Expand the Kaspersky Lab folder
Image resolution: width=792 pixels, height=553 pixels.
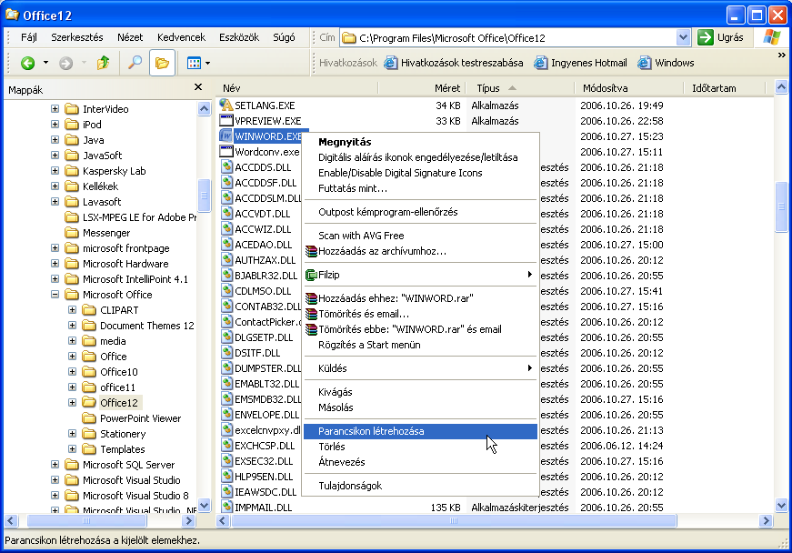(x=55, y=171)
